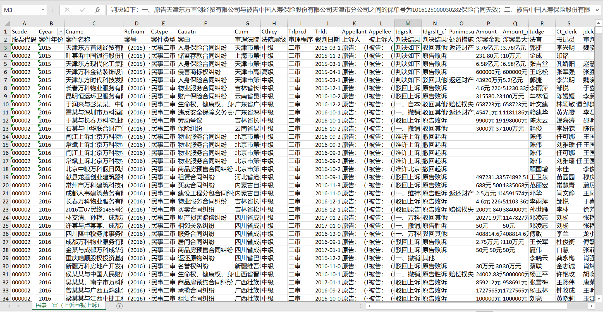Click vertical scrollbar down arrow
The width and height of the screenshot is (603, 312).
pos(599,298)
